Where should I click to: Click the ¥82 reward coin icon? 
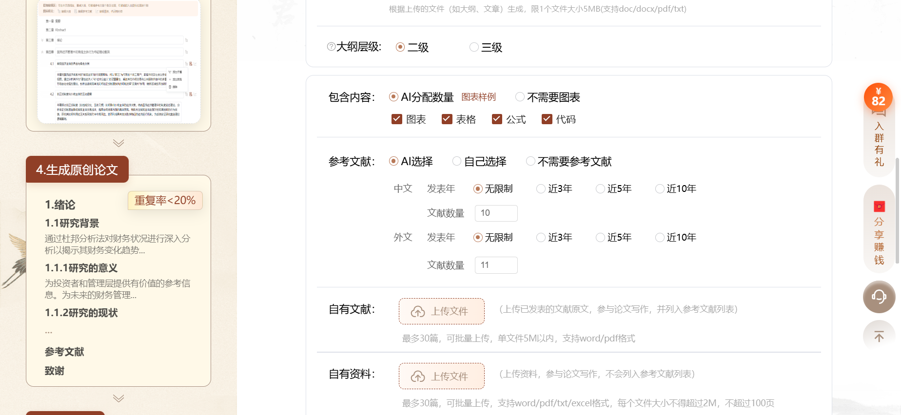(878, 97)
